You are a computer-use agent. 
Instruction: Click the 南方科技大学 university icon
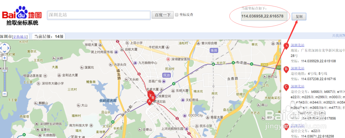[x=91, y=126]
